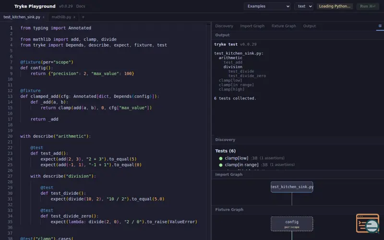The image size is (384, 240).
Task: Click the Fixture Graph section header
Action: tap(229, 210)
